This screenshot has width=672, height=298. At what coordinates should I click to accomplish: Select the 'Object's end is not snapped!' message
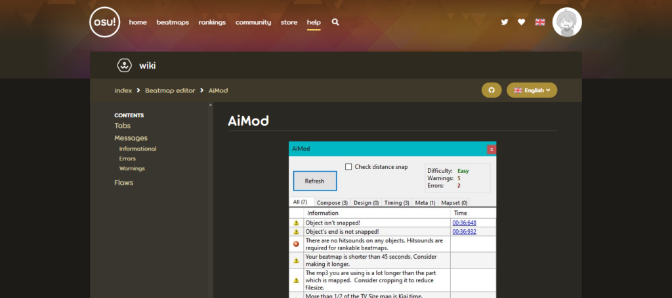click(342, 232)
